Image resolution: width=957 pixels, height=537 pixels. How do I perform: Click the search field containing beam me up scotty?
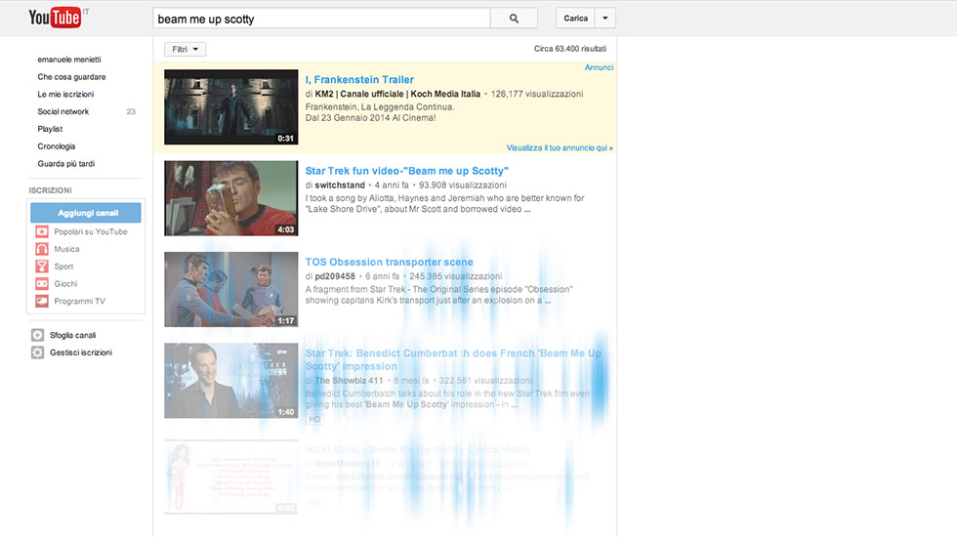pyautogui.click(x=321, y=19)
